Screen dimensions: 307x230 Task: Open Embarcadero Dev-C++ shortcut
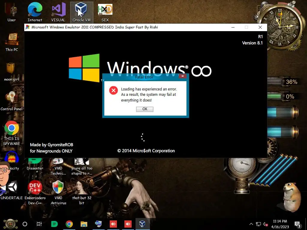[x=35, y=193]
